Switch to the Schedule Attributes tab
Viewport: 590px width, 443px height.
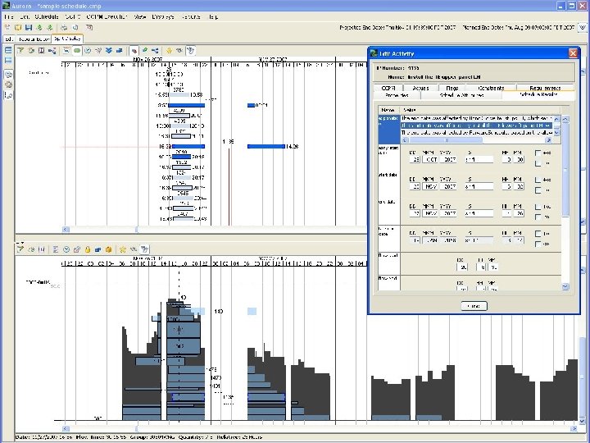461,95
